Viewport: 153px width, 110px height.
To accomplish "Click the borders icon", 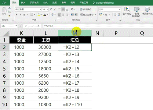I will [31, 15].
